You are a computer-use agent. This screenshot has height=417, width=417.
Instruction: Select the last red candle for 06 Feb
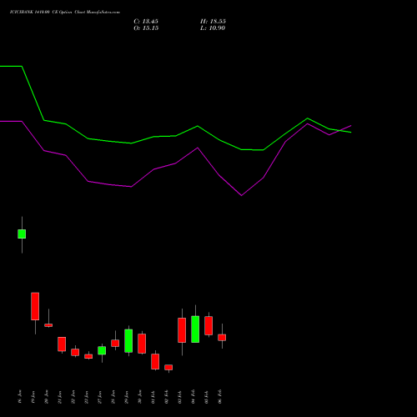click(x=222, y=338)
